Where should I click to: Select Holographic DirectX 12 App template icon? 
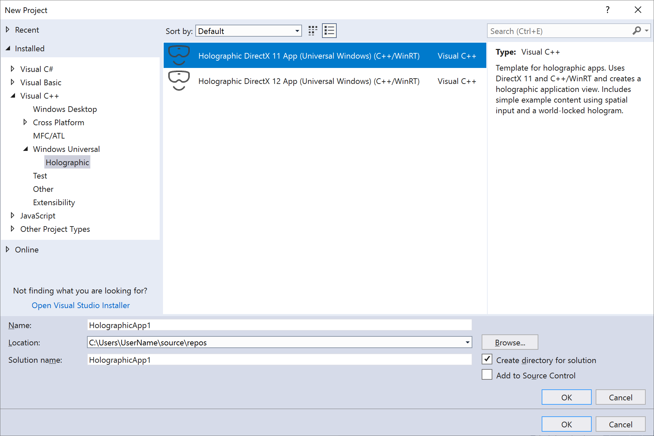(x=179, y=81)
